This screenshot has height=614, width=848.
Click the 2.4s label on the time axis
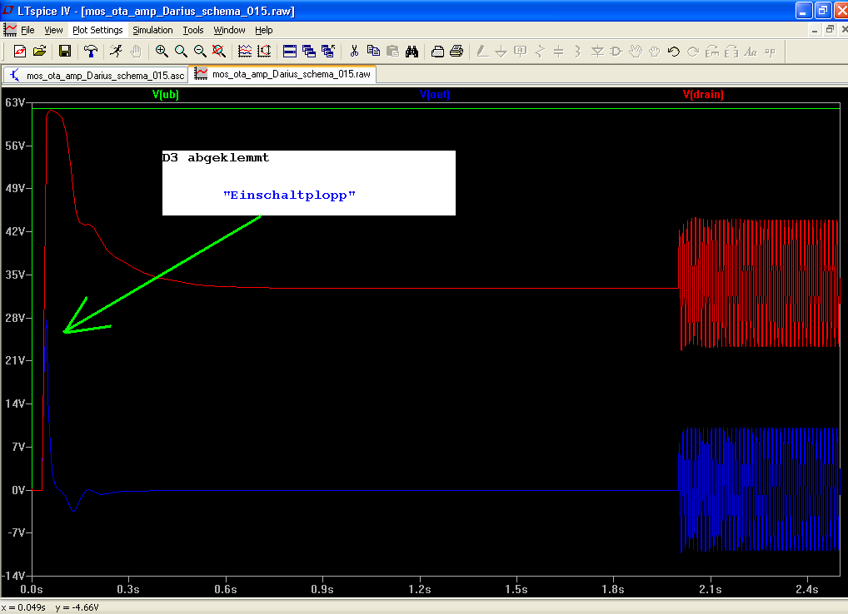click(x=807, y=589)
